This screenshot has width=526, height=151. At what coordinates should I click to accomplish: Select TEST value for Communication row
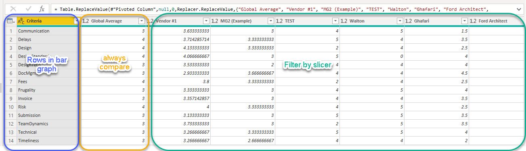tap(307, 31)
